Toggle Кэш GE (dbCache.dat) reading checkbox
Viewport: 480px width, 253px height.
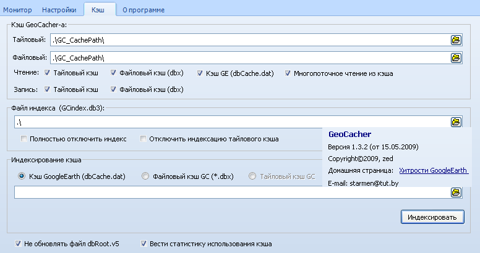[201, 73]
